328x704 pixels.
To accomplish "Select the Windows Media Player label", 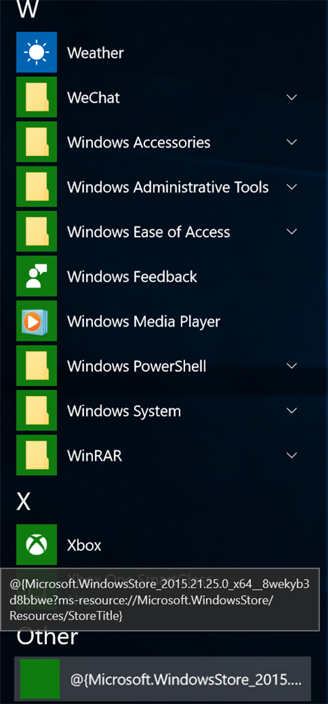I will point(144,322).
